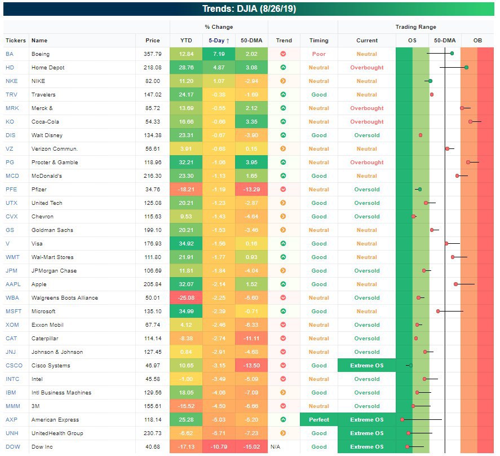Click the uptrend icon in McDonald's row
The width and height of the screenshot is (500, 456).
pos(283,176)
